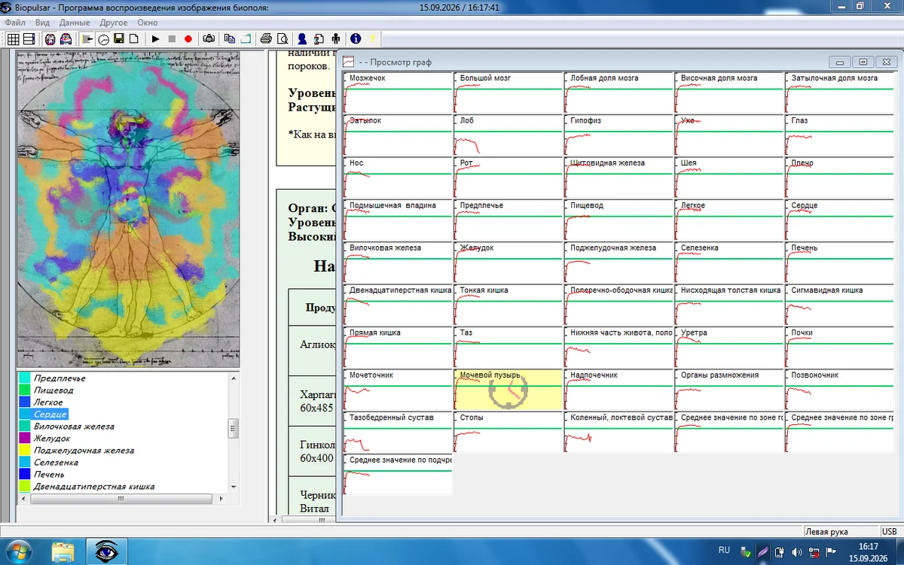
Task: Click Левая рука in the status bar
Action: click(x=826, y=531)
